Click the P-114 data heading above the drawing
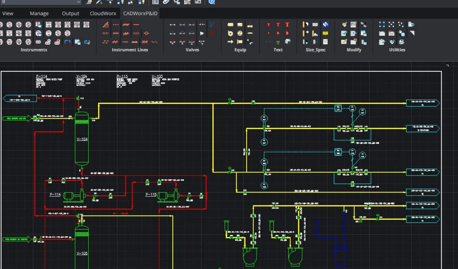 pyautogui.click(x=41, y=76)
